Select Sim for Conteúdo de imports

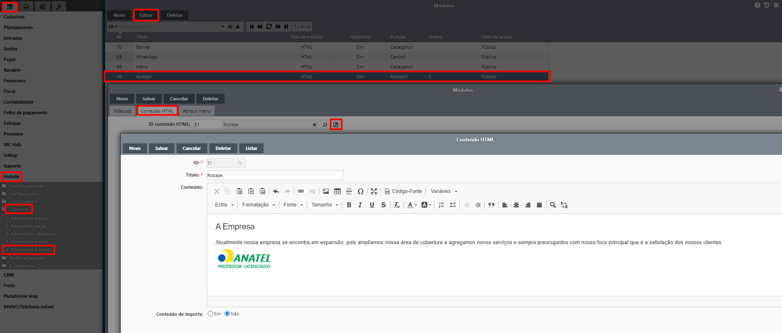(x=211, y=314)
